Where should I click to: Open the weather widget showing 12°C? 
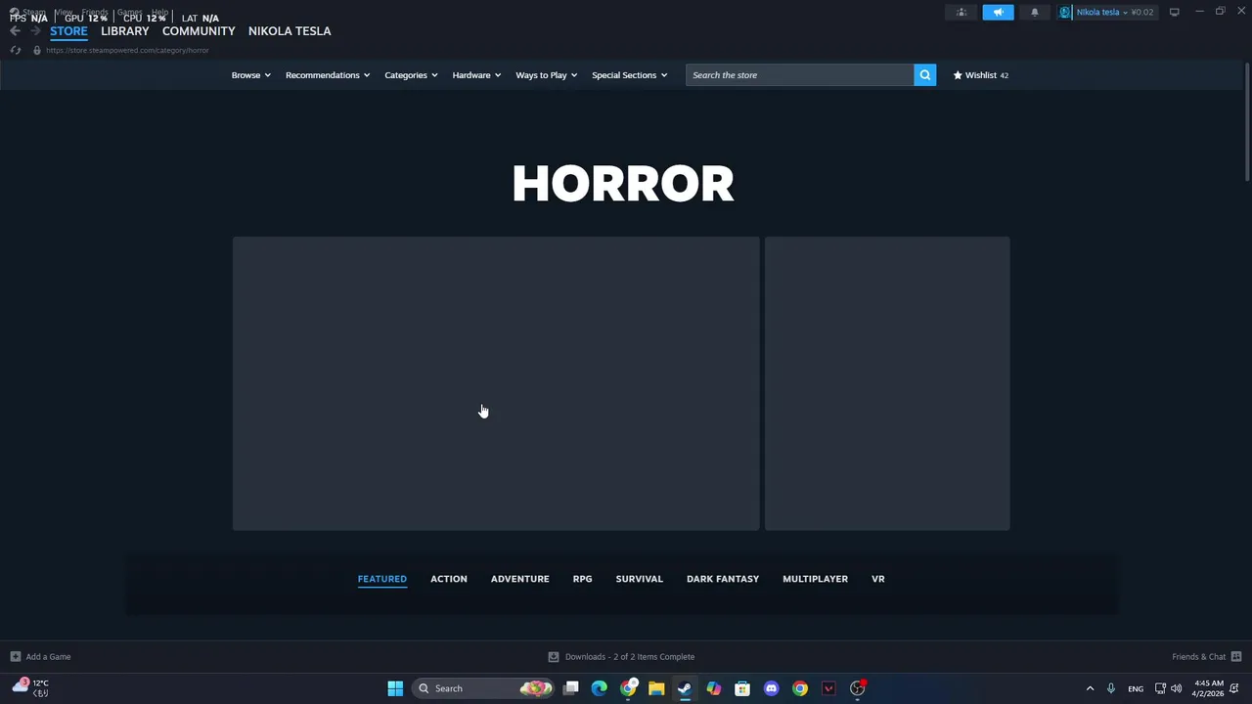click(29, 688)
